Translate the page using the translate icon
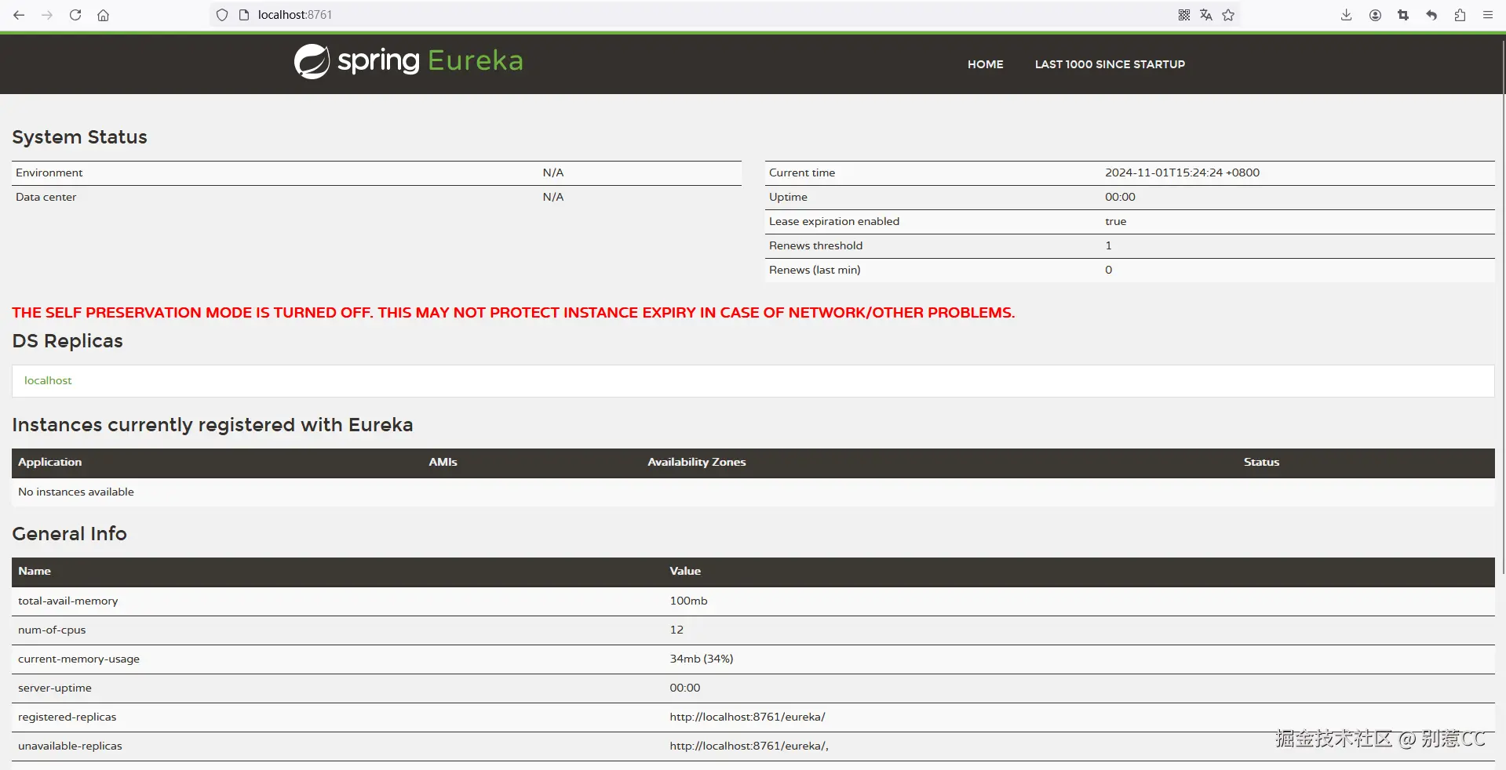1506x770 pixels. pos(1206,15)
